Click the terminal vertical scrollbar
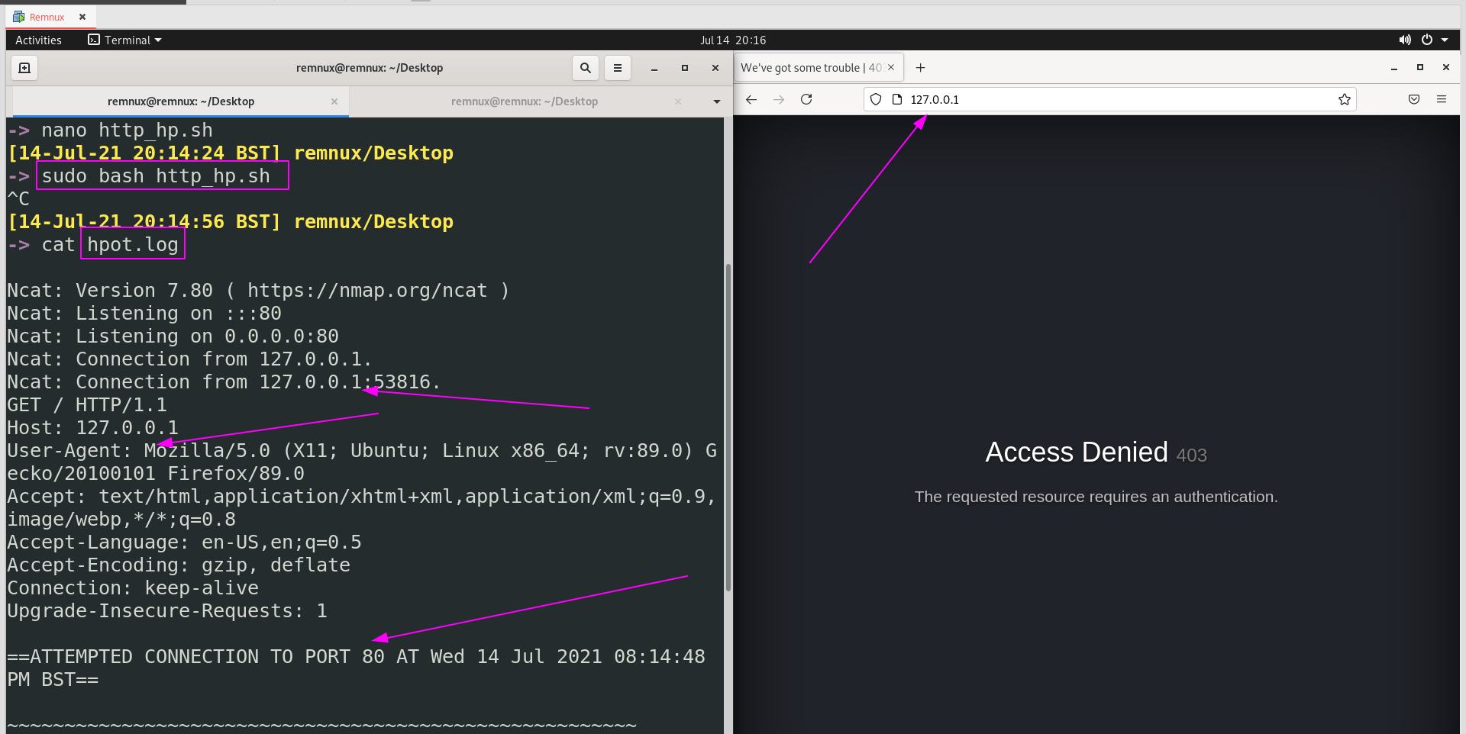The width and height of the screenshot is (1466, 734). pos(728,427)
